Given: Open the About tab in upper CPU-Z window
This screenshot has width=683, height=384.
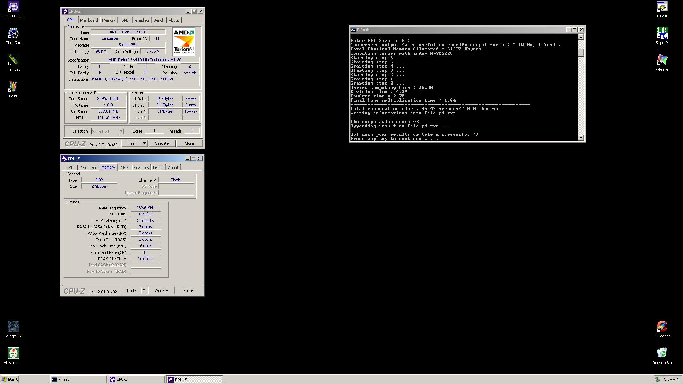Looking at the screenshot, I should click(x=174, y=20).
